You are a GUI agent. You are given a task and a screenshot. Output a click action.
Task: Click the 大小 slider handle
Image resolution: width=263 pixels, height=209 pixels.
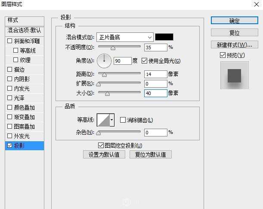tap(107, 94)
